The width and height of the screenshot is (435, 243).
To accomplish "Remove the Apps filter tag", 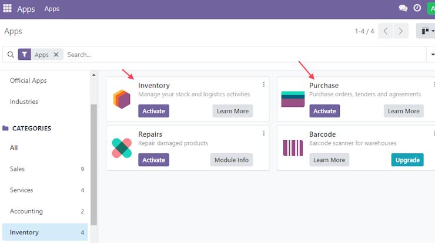I will [x=56, y=55].
